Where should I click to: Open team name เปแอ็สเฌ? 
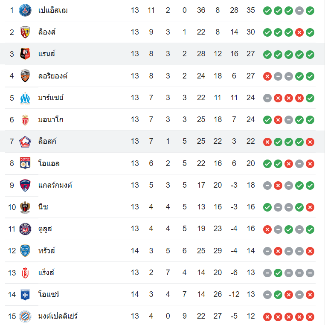pos(53,10)
